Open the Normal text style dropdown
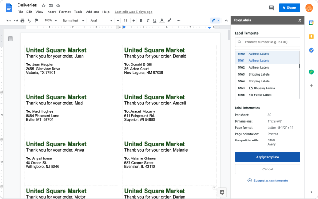This screenshot has height=199, width=318. [73, 20]
